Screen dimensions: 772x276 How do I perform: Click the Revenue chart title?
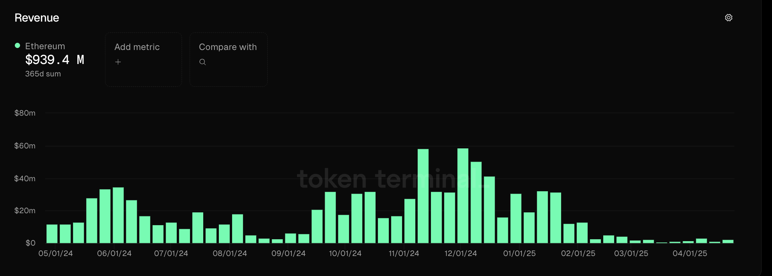36,18
